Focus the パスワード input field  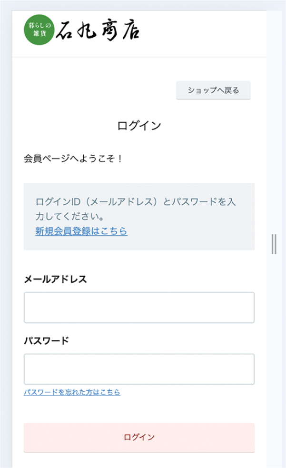coord(139,369)
